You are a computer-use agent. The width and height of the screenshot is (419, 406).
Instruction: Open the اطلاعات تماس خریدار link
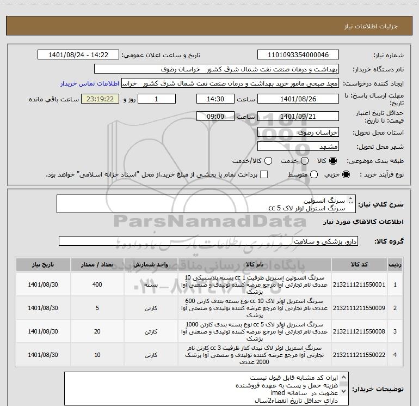click(90, 83)
